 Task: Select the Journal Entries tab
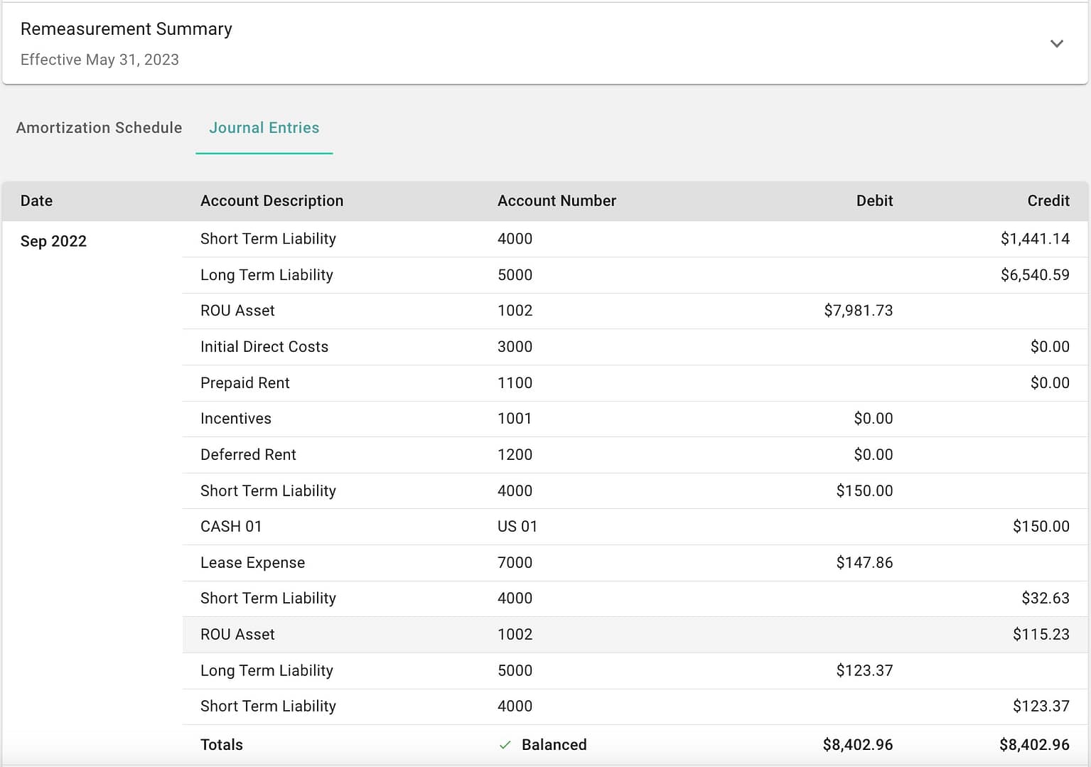[264, 128]
